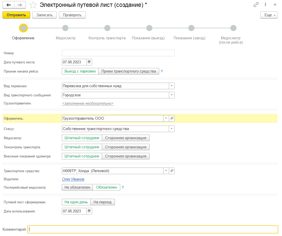This screenshot has width=282, height=236.
Task: Expand the Вид перевозки dropdown
Action: (172, 86)
